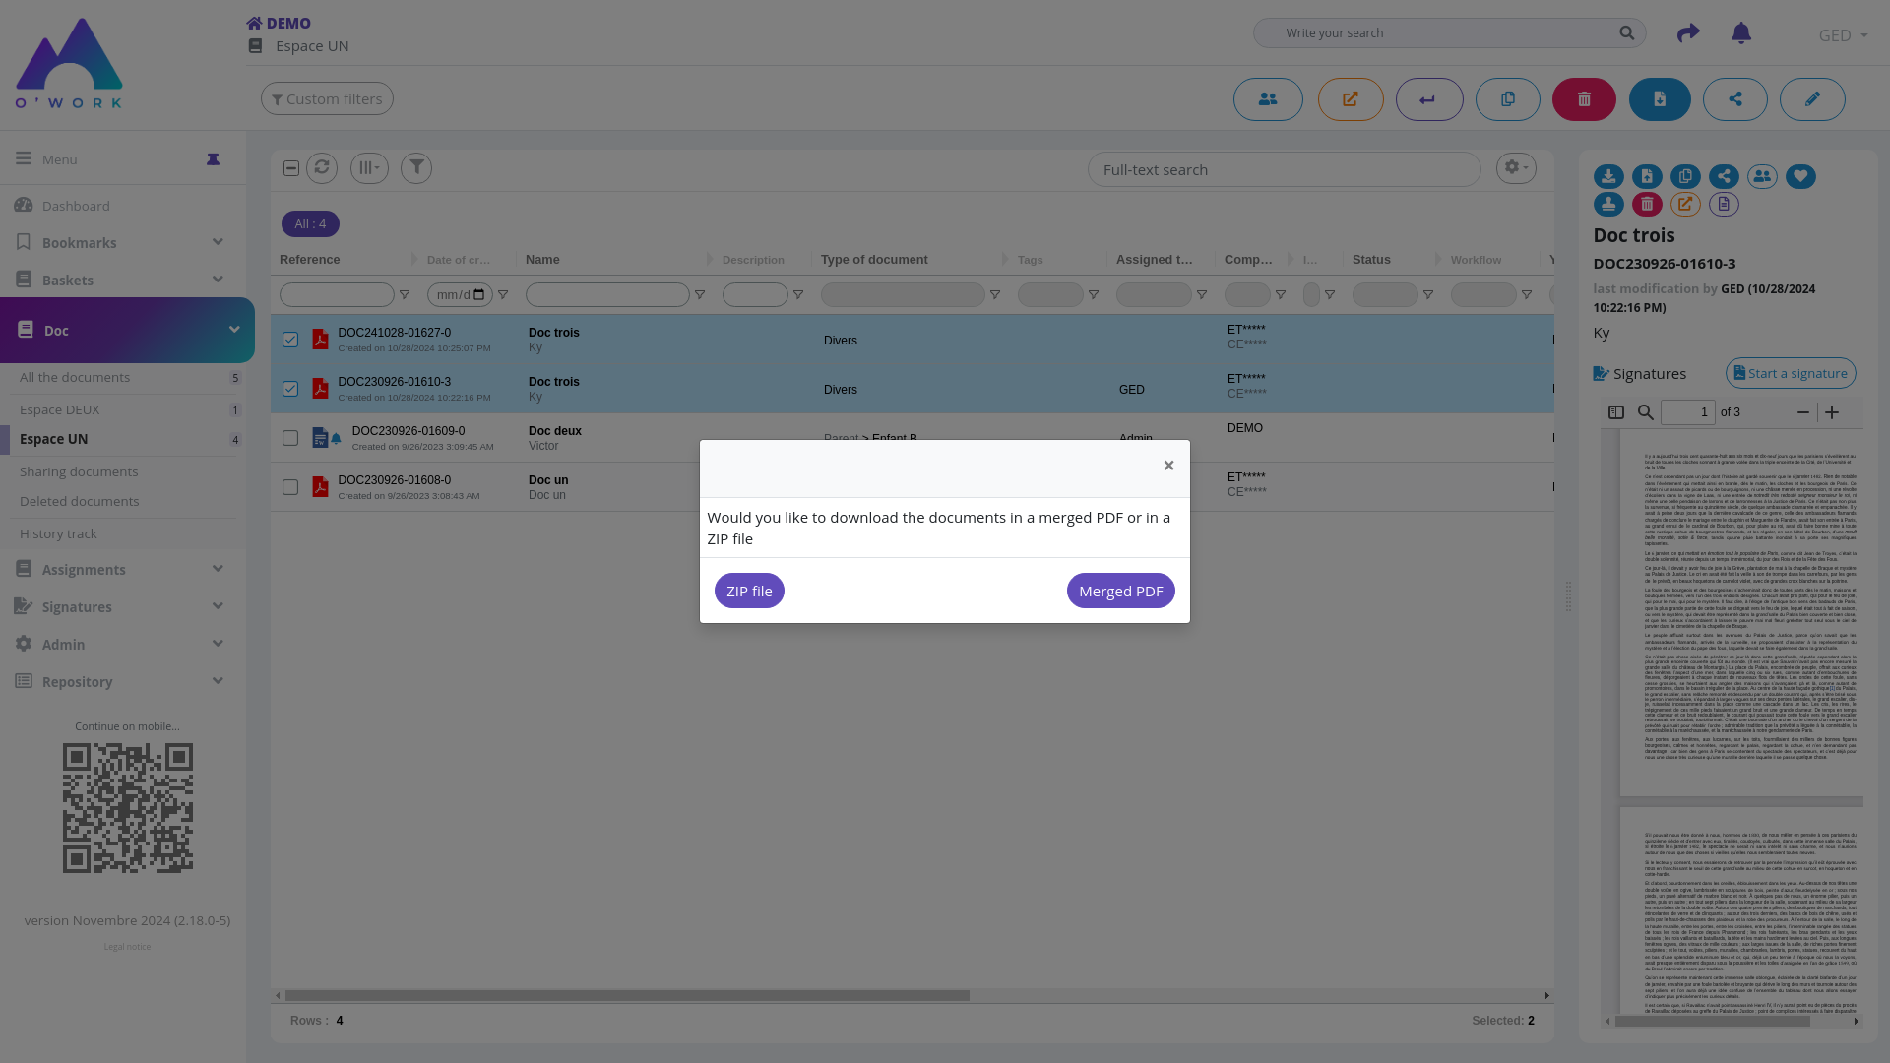Viewport: 1890px width, 1063px height.
Task: Click the PDF viewer search magnifier icon
Action: coord(1645,412)
